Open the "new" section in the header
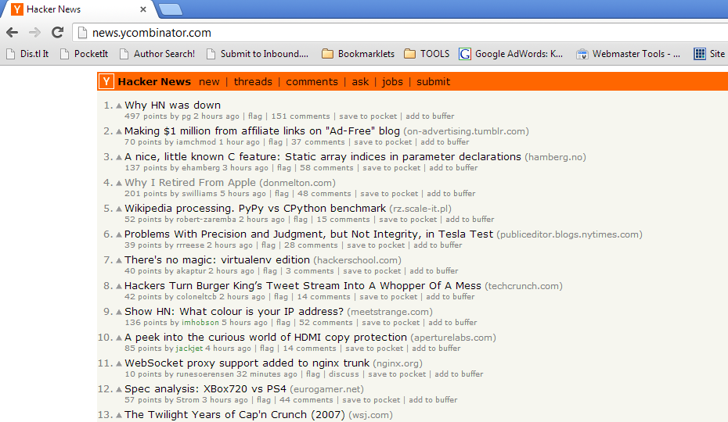Image resolution: width=728 pixels, height=422 pixels. (209, 81)
